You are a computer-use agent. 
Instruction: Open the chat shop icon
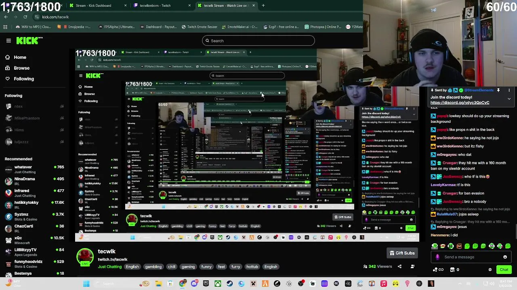pos(452,269)
